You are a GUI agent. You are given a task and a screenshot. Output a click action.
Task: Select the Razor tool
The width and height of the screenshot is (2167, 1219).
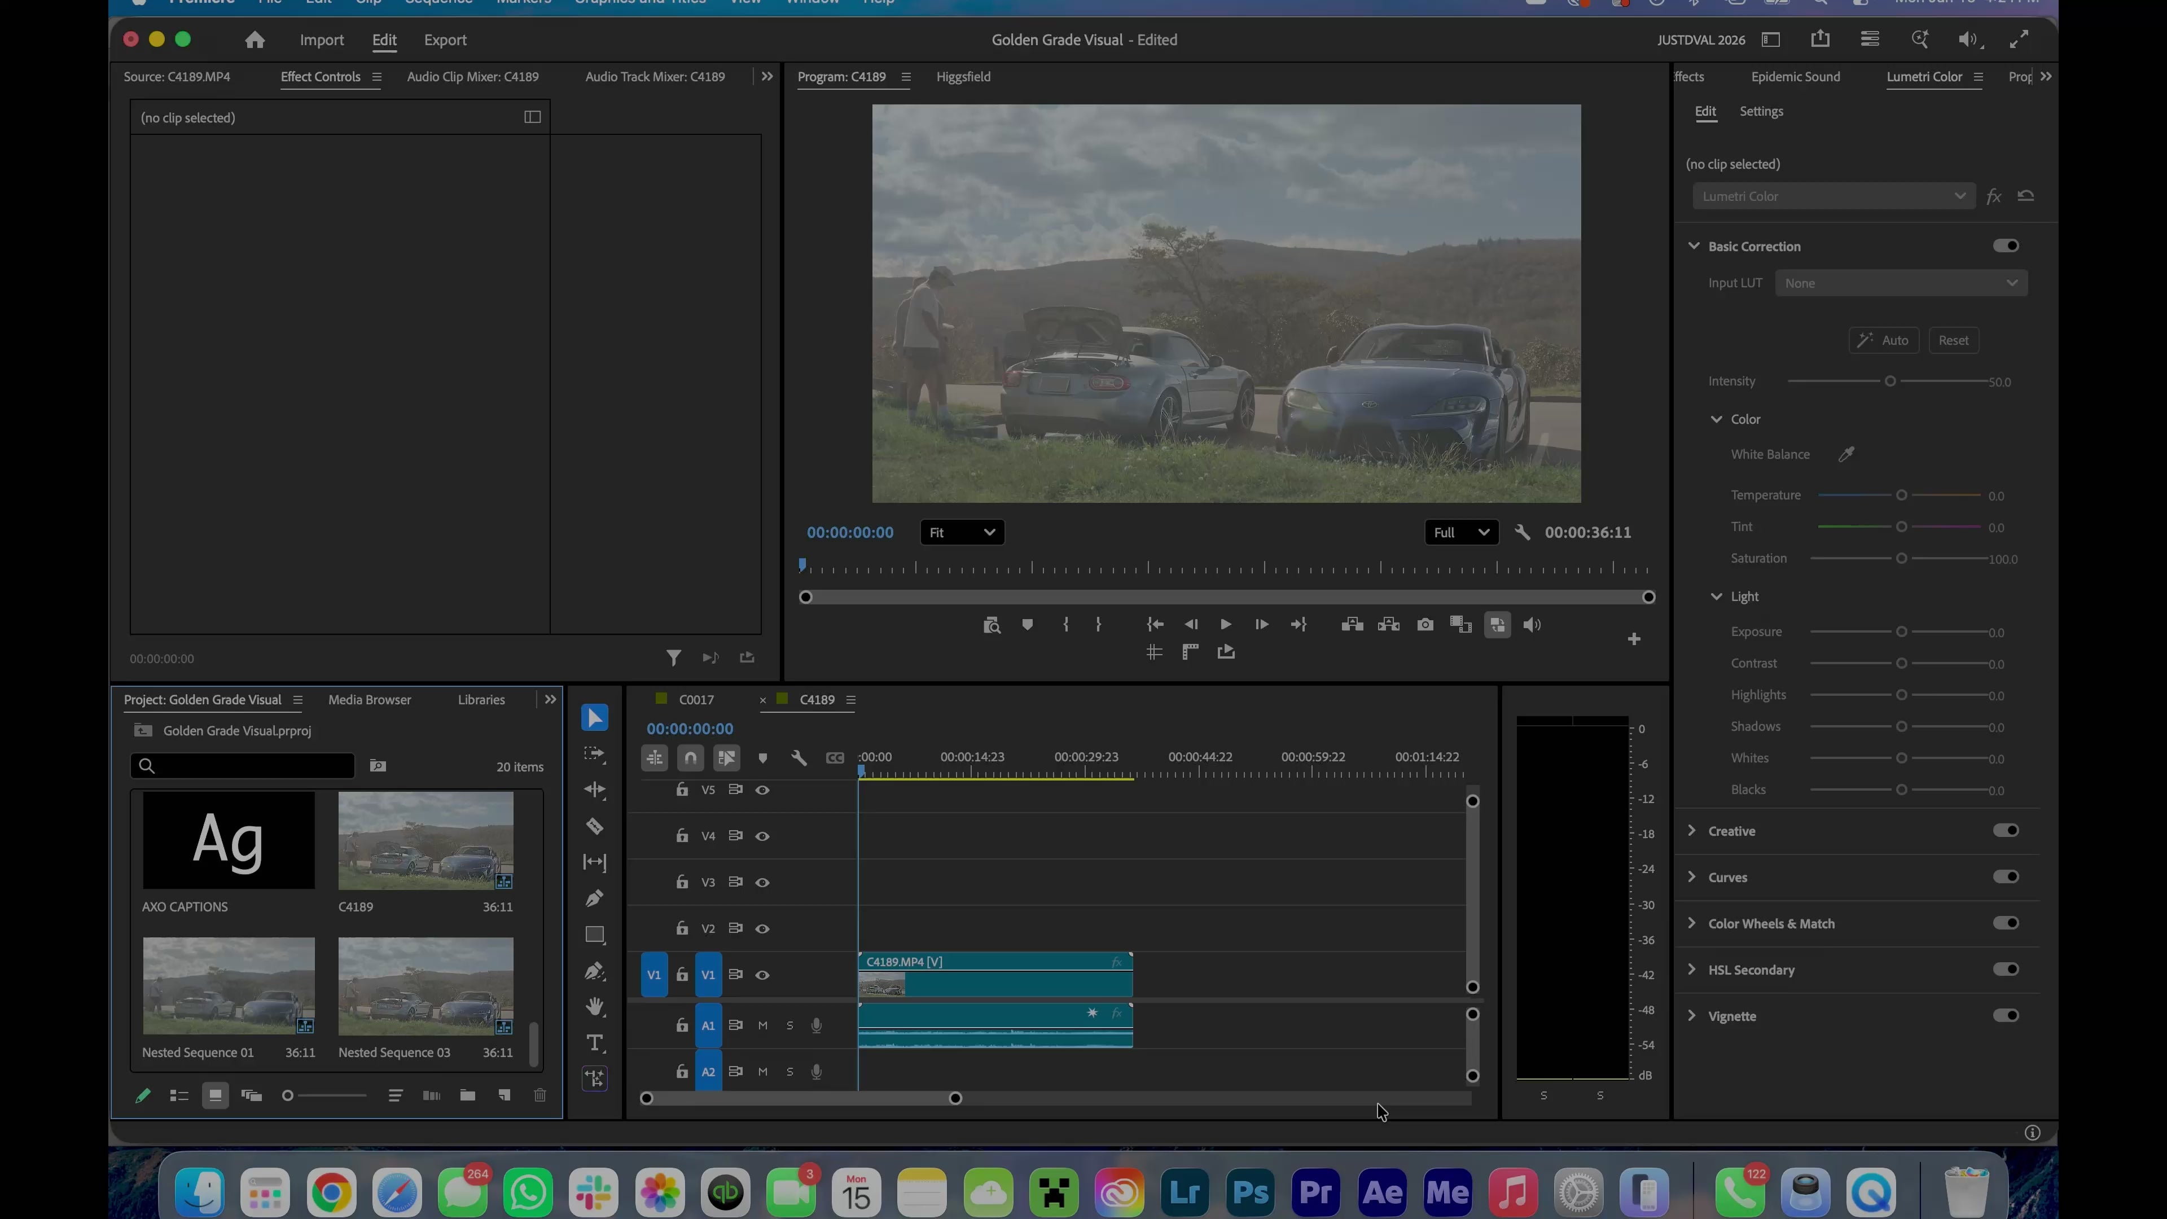(595, 826)
